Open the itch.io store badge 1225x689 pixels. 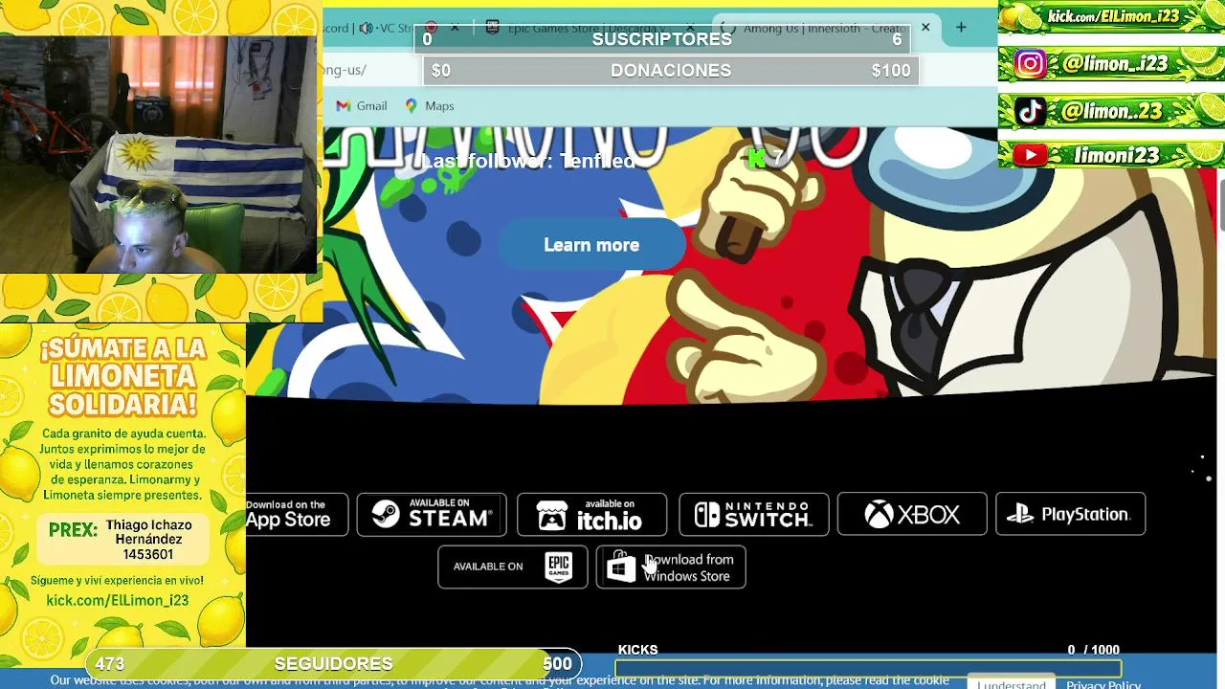[x=591, y=515]
